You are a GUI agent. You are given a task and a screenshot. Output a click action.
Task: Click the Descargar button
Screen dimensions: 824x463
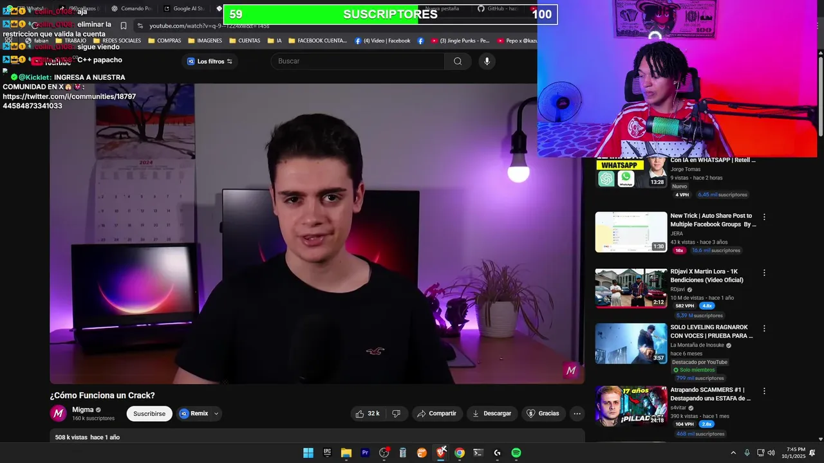click(492, 413)
